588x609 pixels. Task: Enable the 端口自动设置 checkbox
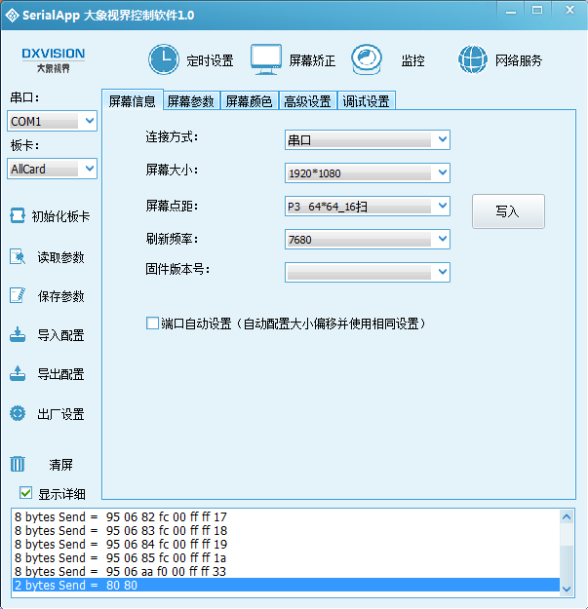[152, 324]
